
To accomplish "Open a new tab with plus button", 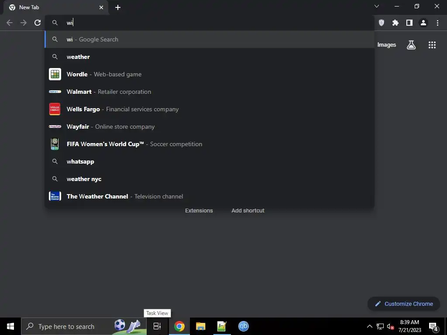I will coord(118,7).
